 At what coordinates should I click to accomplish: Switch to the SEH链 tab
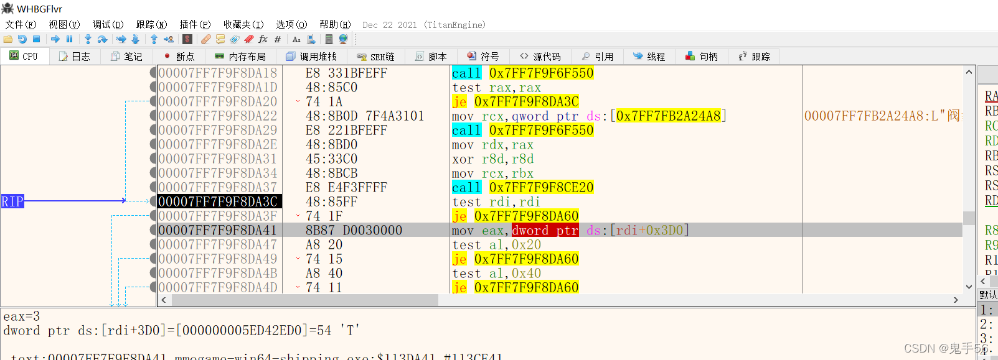tap(376, 57)
